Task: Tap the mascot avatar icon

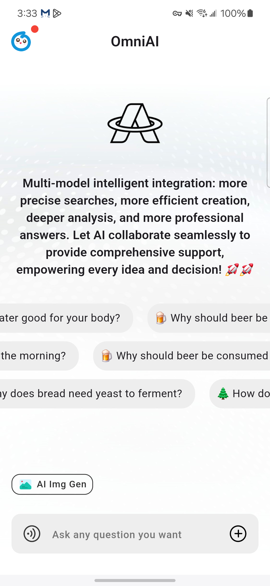Action: click(21, 42)
